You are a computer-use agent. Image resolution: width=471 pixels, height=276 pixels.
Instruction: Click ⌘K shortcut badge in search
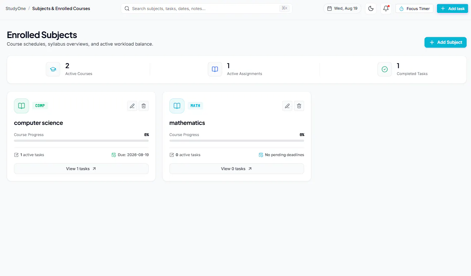click(284, 8)
